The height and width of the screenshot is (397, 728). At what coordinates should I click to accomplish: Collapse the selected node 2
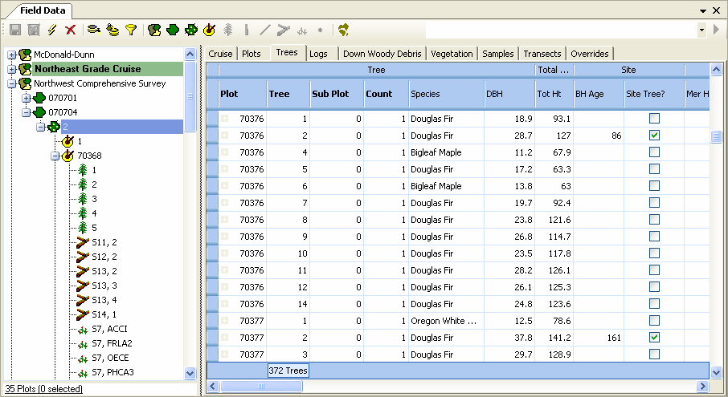(x=41, y=127)
